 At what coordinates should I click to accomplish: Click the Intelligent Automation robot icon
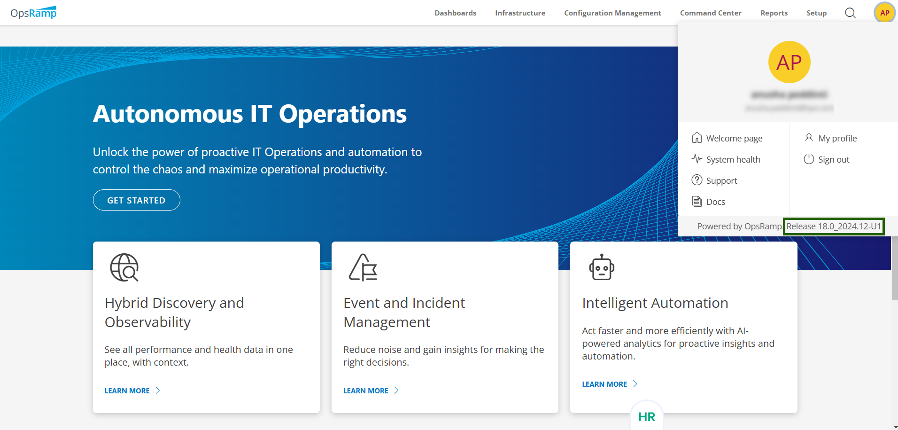click(x=602, y=267)
